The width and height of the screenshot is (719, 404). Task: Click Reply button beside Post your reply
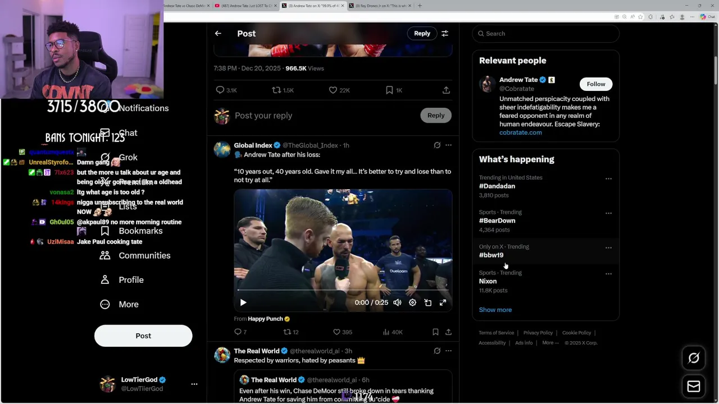coord(436,116)
